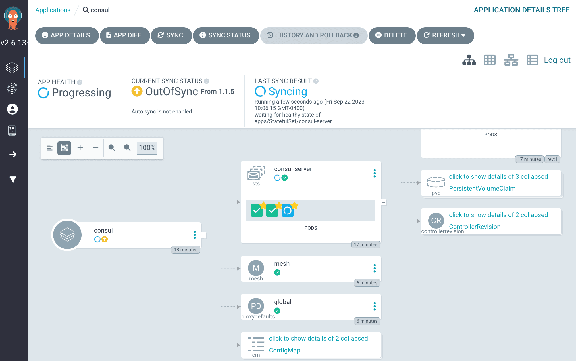The height and width of the screenshot is (361, 576).
Task: Open User Info icon in sidebar
Action: 12,109
